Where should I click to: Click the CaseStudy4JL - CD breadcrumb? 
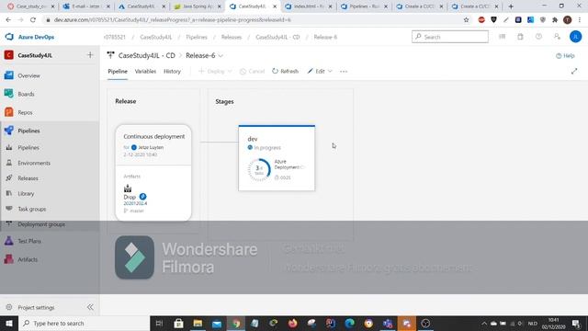pyautogui.click(x=277, y=37)
